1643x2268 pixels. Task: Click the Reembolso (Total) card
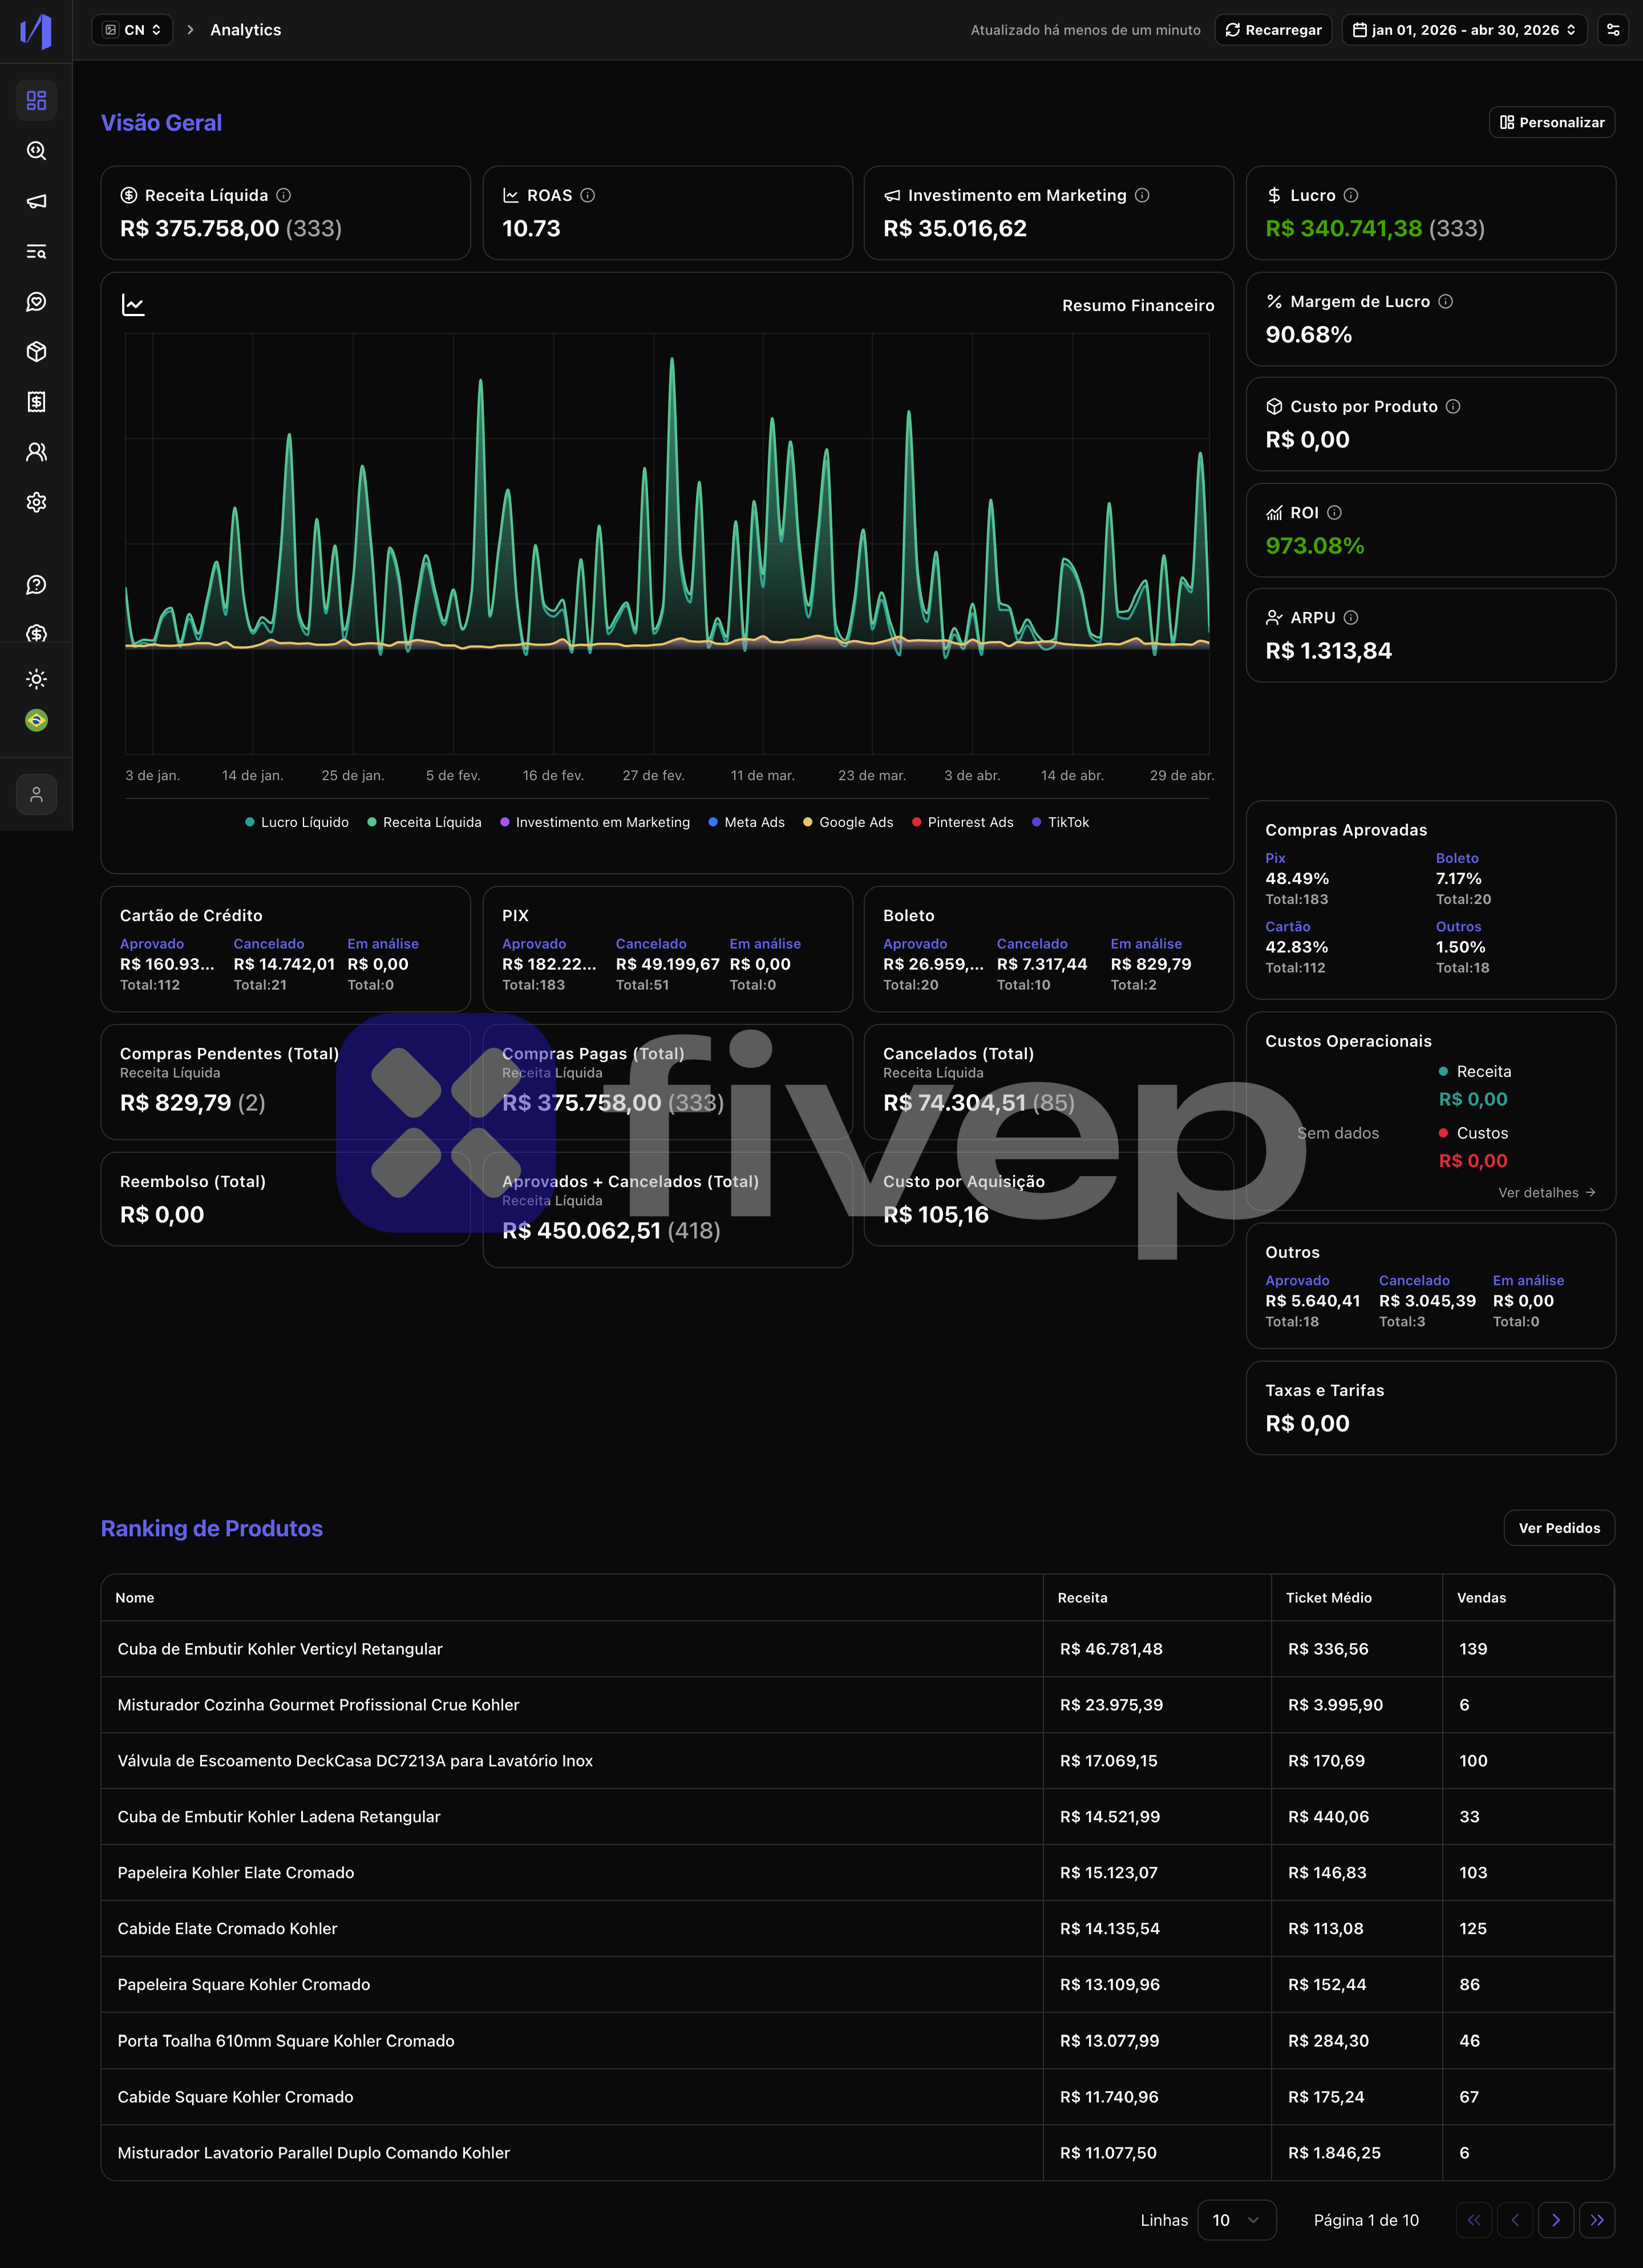point(285,1198)
